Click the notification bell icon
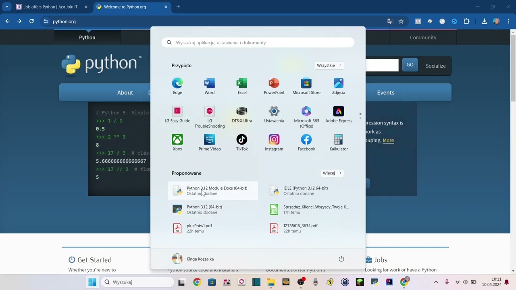The image size is (516, 290). [507, 282]
